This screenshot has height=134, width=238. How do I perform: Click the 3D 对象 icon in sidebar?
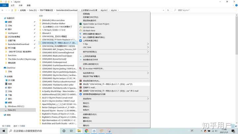[x=6, y=80]
